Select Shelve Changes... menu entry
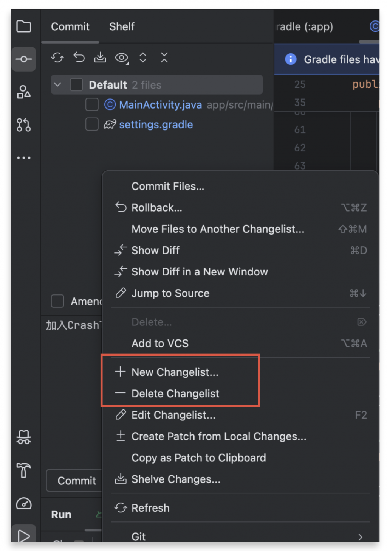This screenshot has height=551, width=387. point(175,479)
